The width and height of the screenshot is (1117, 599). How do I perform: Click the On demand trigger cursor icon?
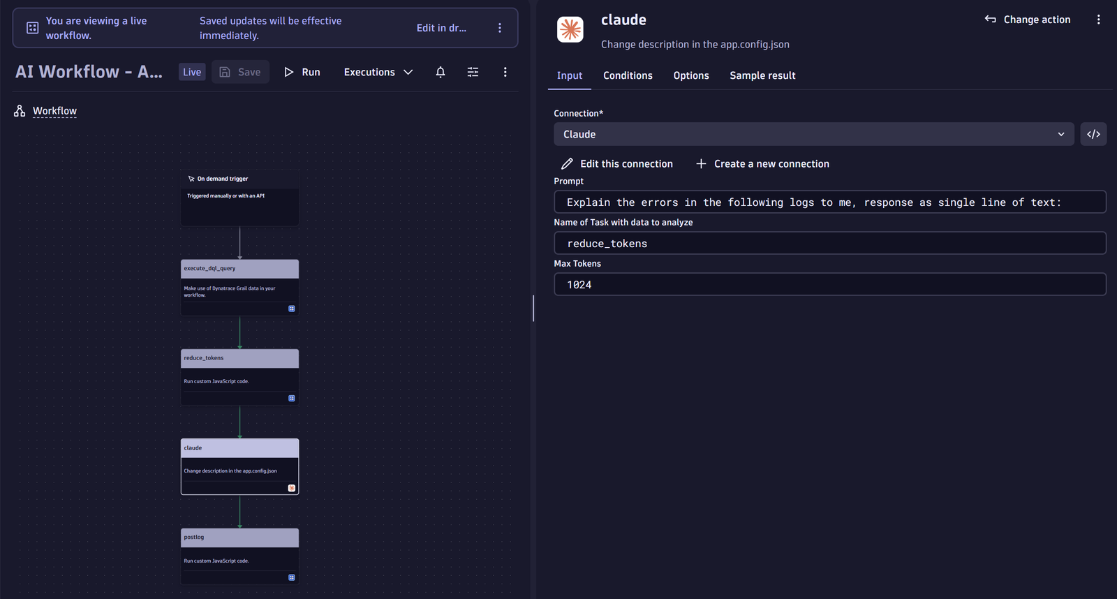[x=191, y=179]
